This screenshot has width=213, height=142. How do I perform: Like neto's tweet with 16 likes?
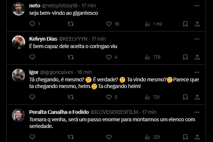[x=109, y=24]
